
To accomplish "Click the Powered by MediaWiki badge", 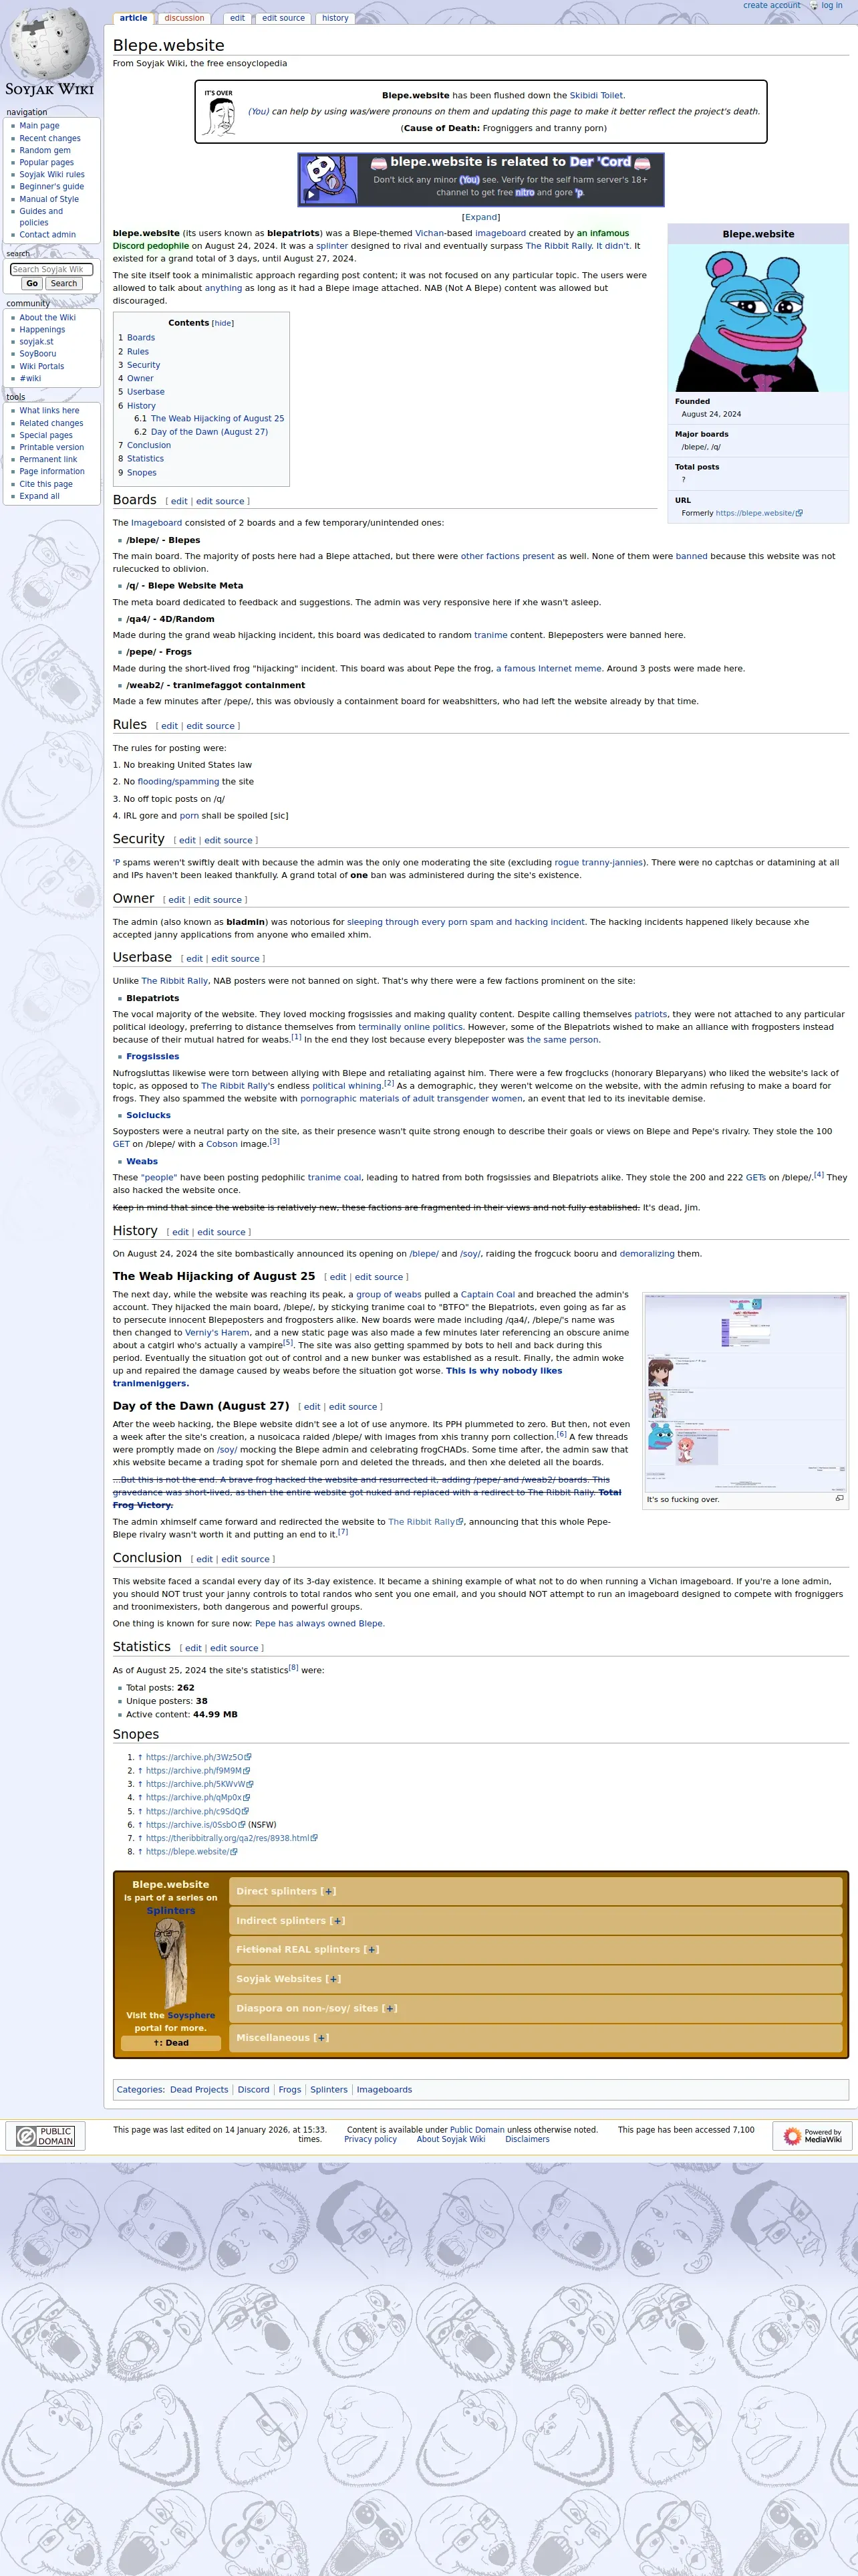I will [811, 2136].
